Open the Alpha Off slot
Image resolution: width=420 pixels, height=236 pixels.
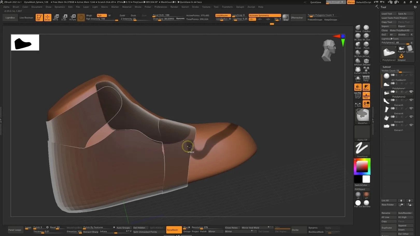(x=362, y=133)
